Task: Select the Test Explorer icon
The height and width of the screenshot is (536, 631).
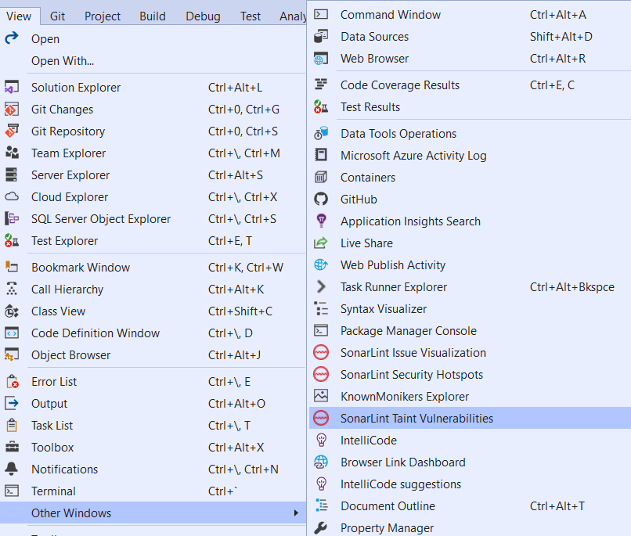Action: tap(11, 240)
